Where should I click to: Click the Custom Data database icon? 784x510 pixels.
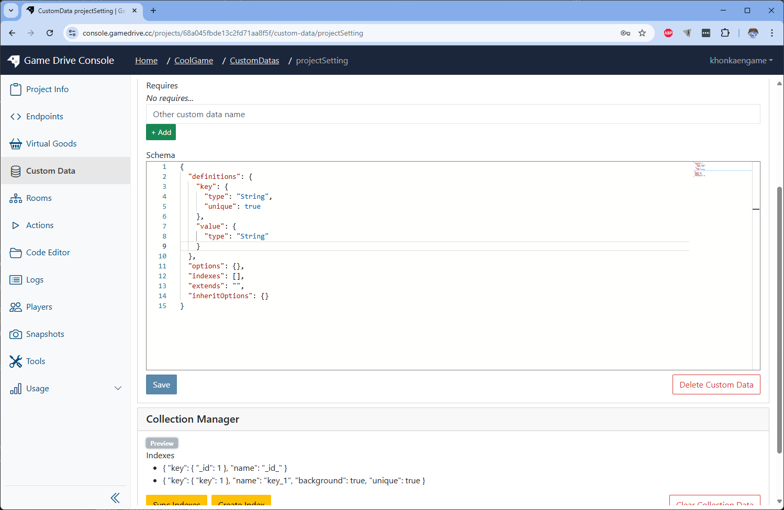(x=16, y=171)
